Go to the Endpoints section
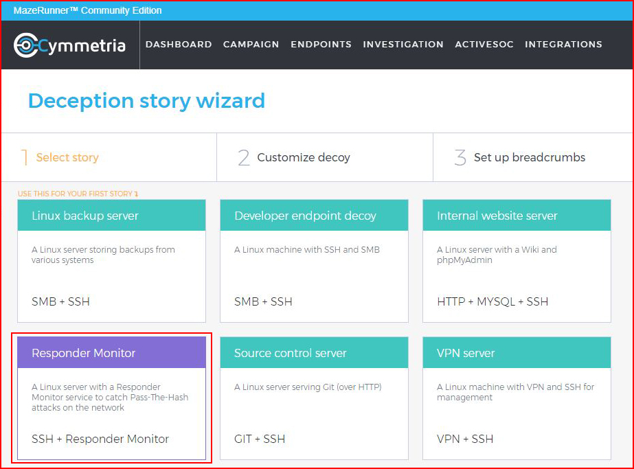634x469 pixels. point(321,45)
